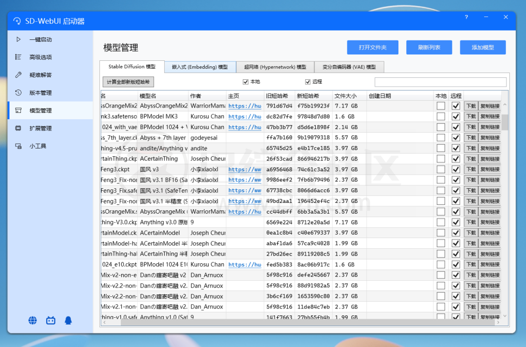The image size is (526, 347).
Task: Sort by 文件大小 column header
Action: click(349, 96)
